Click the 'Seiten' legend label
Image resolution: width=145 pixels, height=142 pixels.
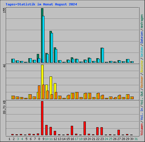click(142, 52)
